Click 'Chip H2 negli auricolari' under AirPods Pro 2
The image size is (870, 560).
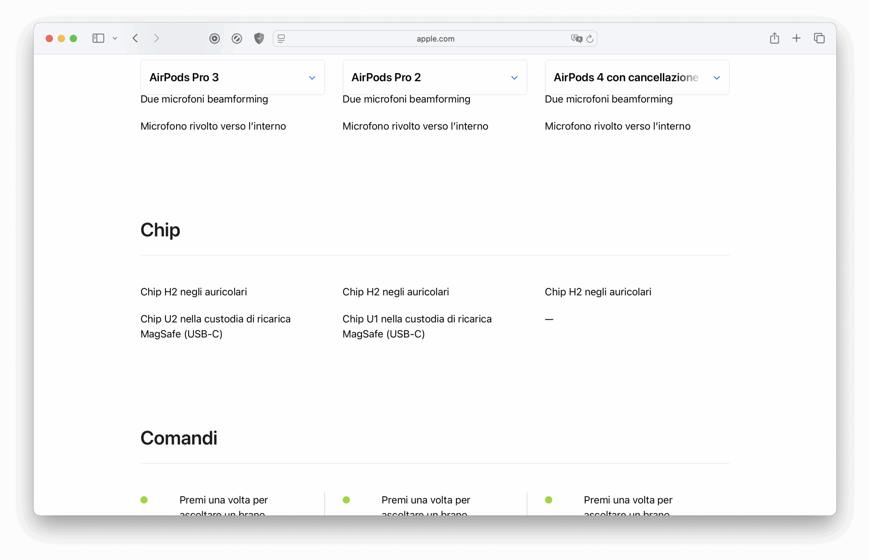(x=396, y=292)
